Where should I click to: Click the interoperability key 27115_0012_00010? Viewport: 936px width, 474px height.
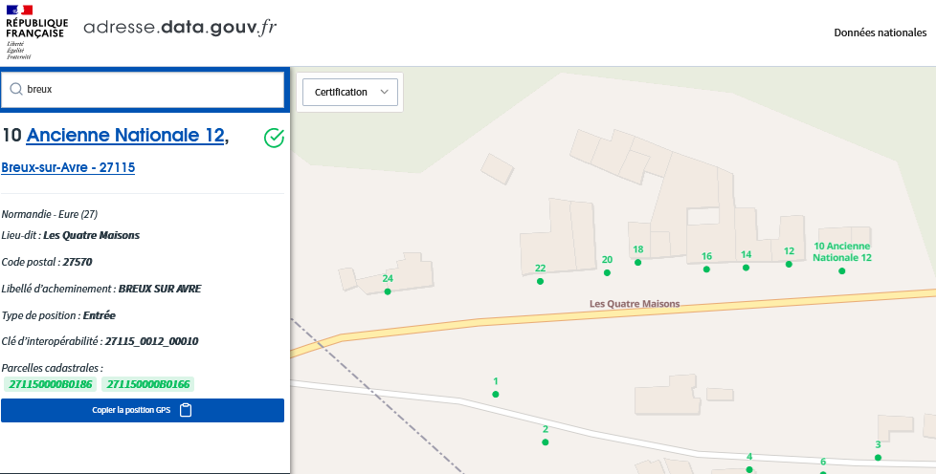[151, 341]
